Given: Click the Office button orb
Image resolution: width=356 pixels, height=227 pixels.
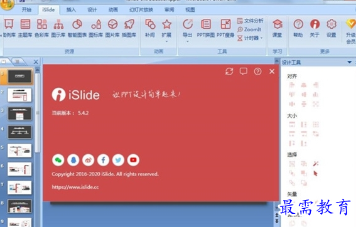Looking at the screenshot, I should click(7, 4).
